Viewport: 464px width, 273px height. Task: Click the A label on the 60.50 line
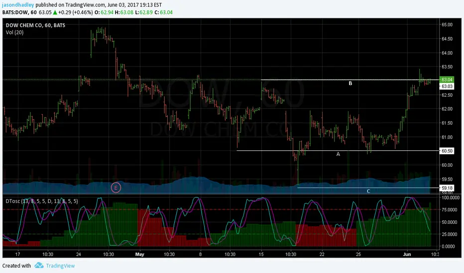pos(338,154)
